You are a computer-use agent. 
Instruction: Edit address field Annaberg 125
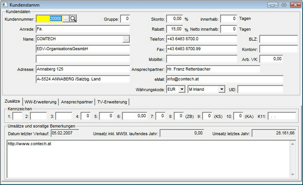pos(83,69)
